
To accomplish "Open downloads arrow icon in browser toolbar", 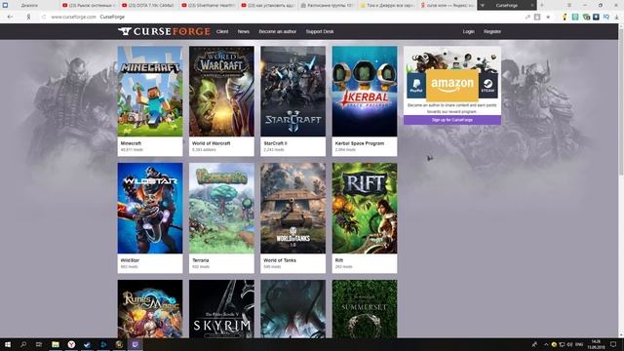I will tap(616, 18).
